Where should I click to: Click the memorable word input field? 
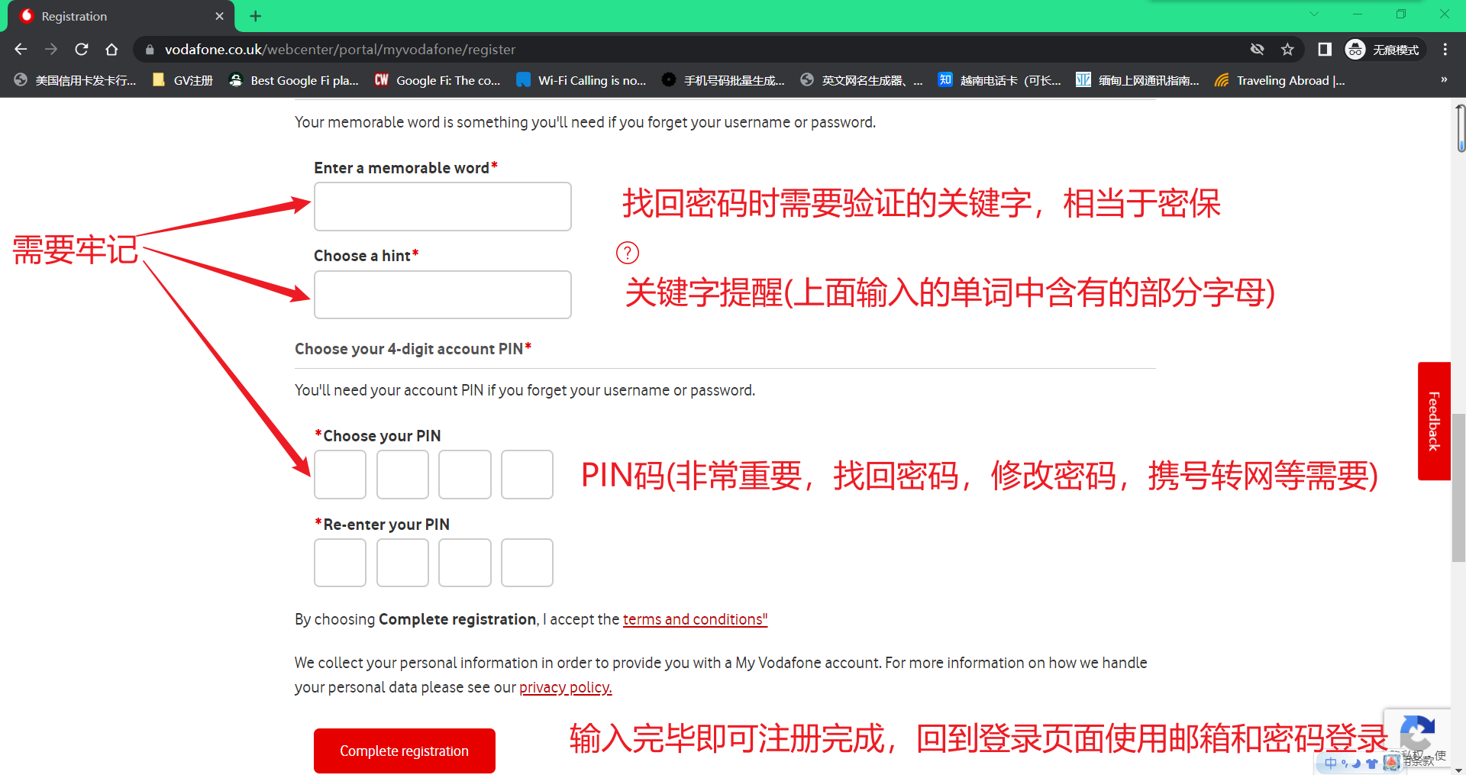pyautogui.click(x=442, y=206)
